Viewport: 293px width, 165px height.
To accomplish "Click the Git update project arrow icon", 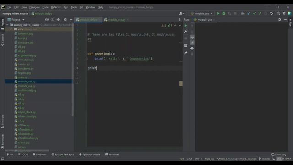I will (249, 13).
